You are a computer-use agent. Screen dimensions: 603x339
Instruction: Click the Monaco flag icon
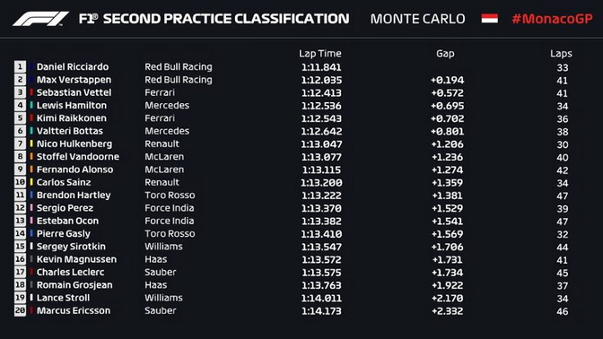(x=490, y=19)
